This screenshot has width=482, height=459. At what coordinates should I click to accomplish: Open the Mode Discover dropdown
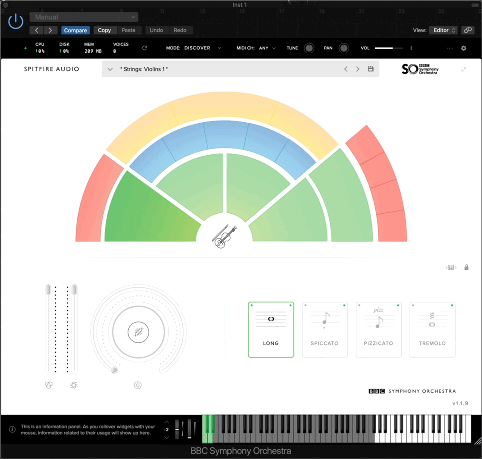click(202, 48)
